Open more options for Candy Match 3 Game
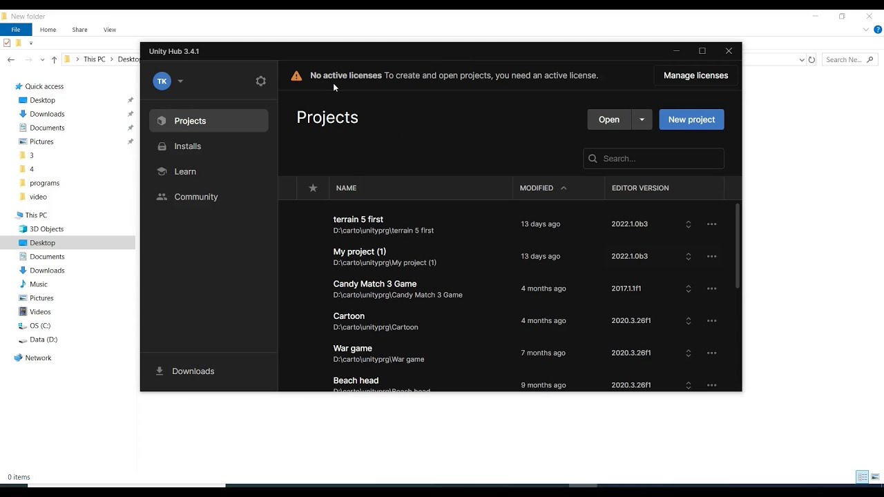 pyautogui.click(x=711, y=289)
